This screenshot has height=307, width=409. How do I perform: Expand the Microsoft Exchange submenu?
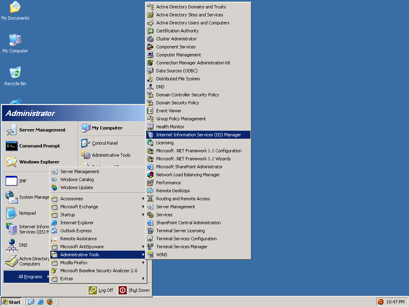point(98,207)
